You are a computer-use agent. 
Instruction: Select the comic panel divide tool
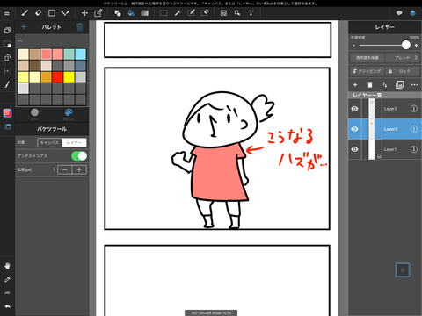[223, 13]
